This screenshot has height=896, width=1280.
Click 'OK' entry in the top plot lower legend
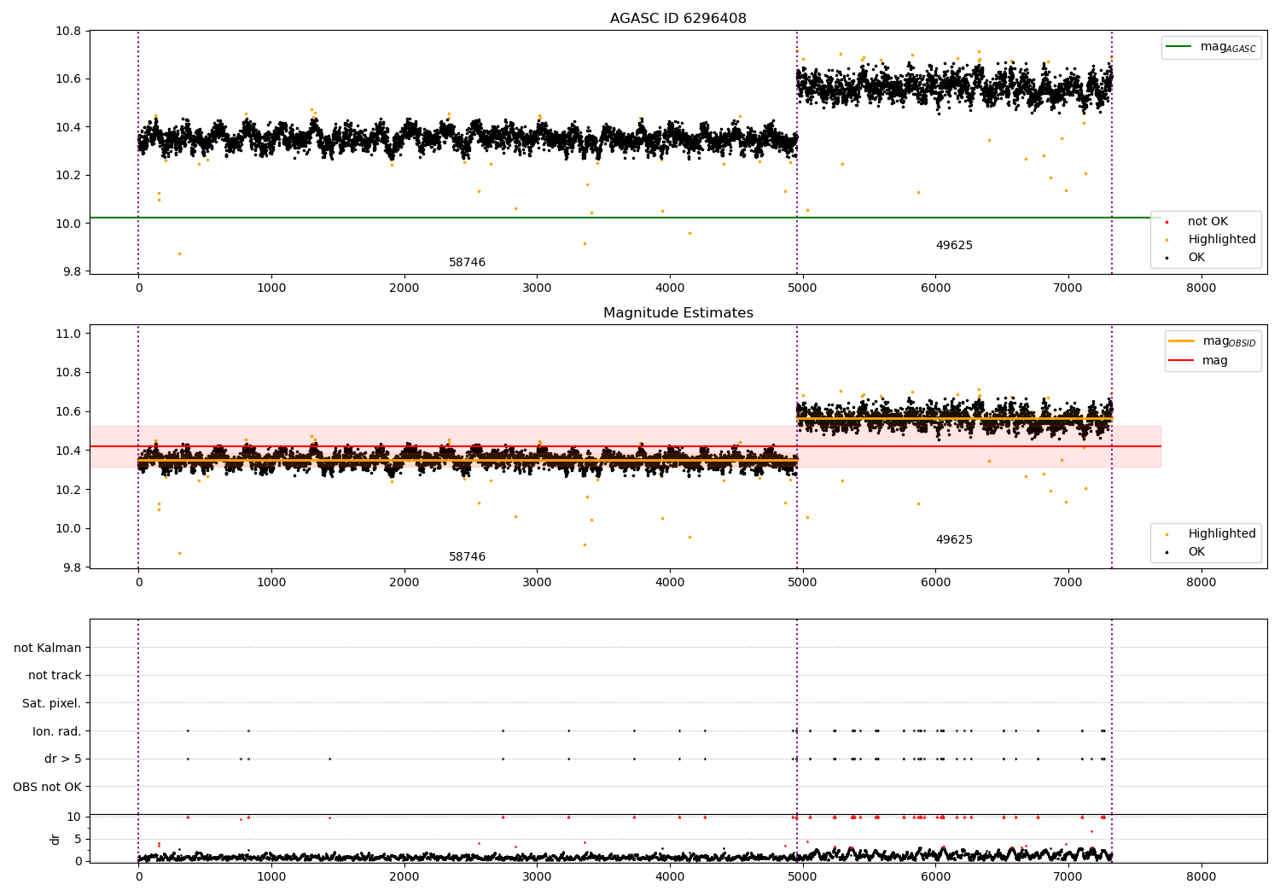click(x=1196, y=258)
